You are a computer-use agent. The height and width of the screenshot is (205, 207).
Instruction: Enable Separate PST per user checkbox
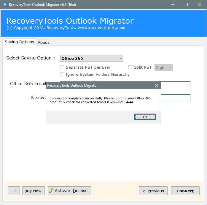(x=62, y=67)
